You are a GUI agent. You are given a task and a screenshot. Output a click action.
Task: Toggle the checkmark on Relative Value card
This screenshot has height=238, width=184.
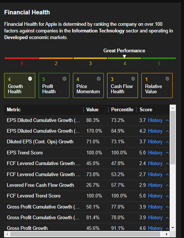(167, 78)
